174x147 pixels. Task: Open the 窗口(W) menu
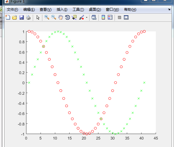(112, 10)
